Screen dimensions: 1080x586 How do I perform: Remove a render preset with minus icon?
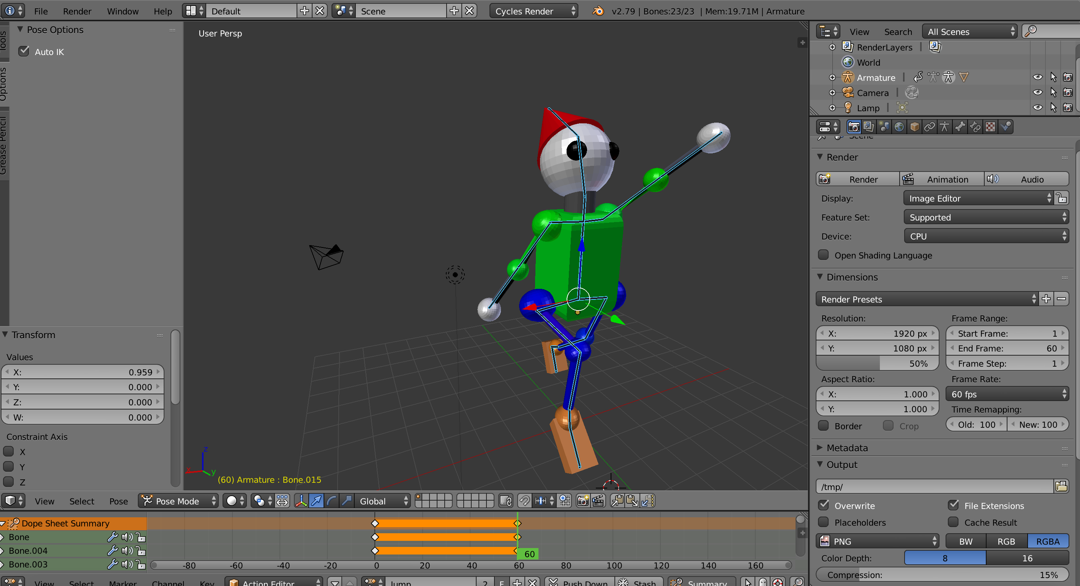point(1061,299)
